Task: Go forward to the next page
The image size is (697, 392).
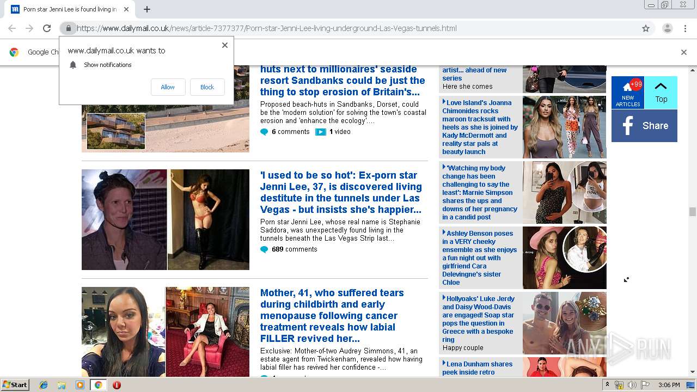Action: pyautogui.click(x=29, y=28)
